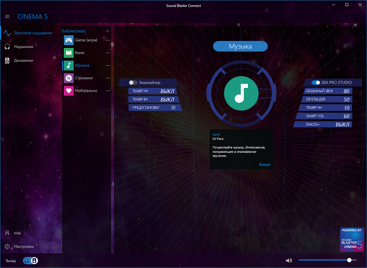367x268 pixels.
Task: Toggle the SBX PRO STUDIO switch
Action: tap(316, 83)
